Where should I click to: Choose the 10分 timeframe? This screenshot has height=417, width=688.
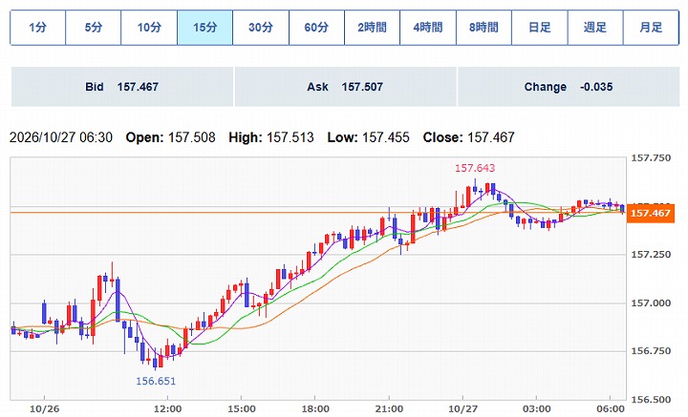tap(149, 28)
